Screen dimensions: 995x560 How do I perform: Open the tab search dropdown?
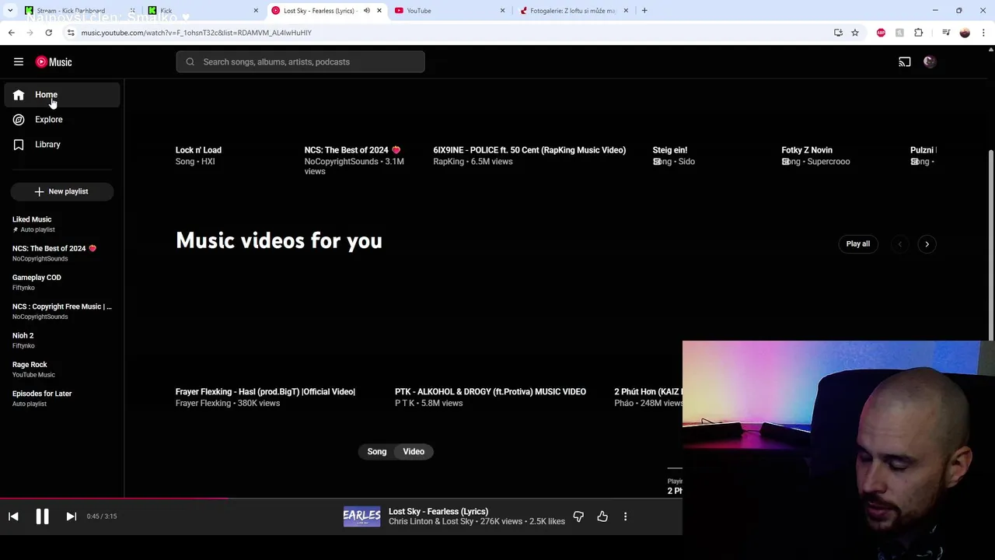(x=10, y=11)
